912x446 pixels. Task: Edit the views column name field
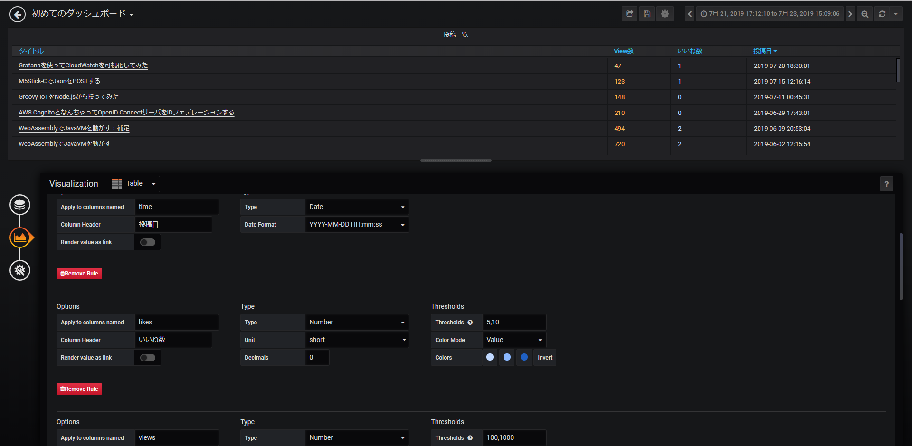[177, 438]
